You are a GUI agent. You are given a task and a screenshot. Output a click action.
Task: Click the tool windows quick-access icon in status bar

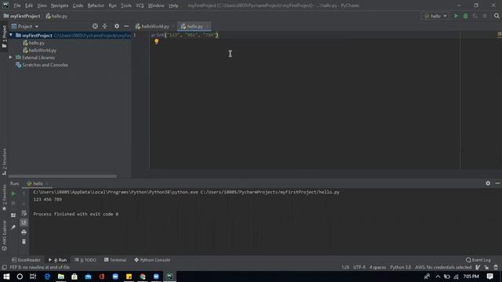(4, 267)
